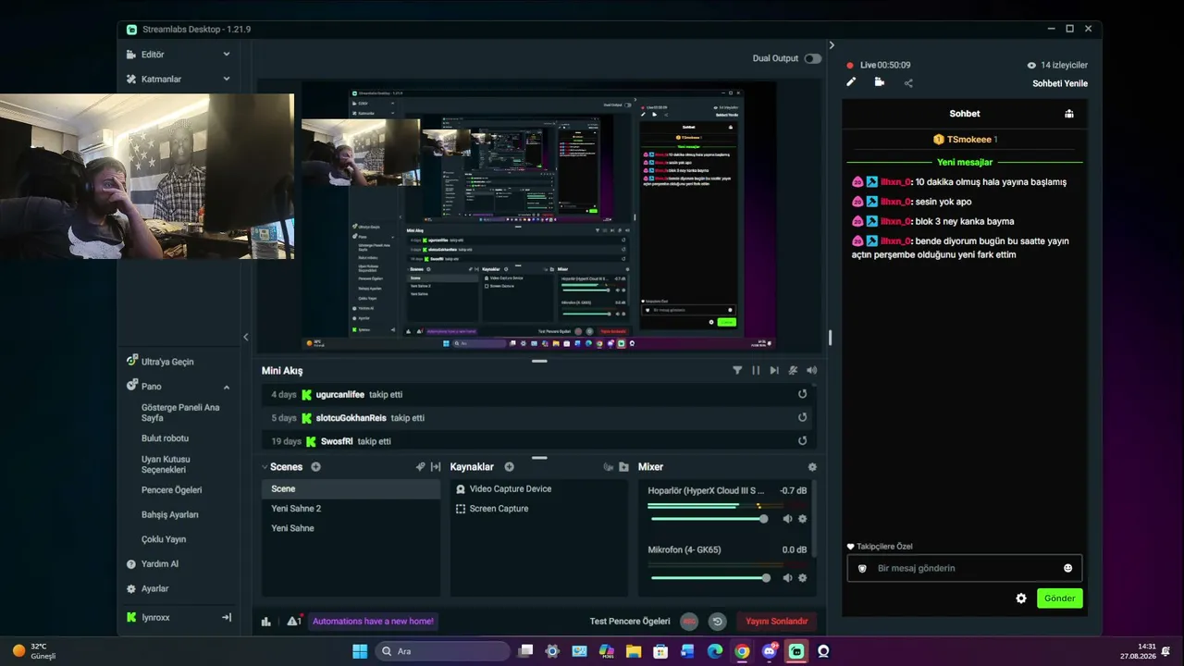The height and width of the screenshot is (666, 1184).
Task: Open chat settings gear beside Gönder
Action: [x=1021, y=598]
